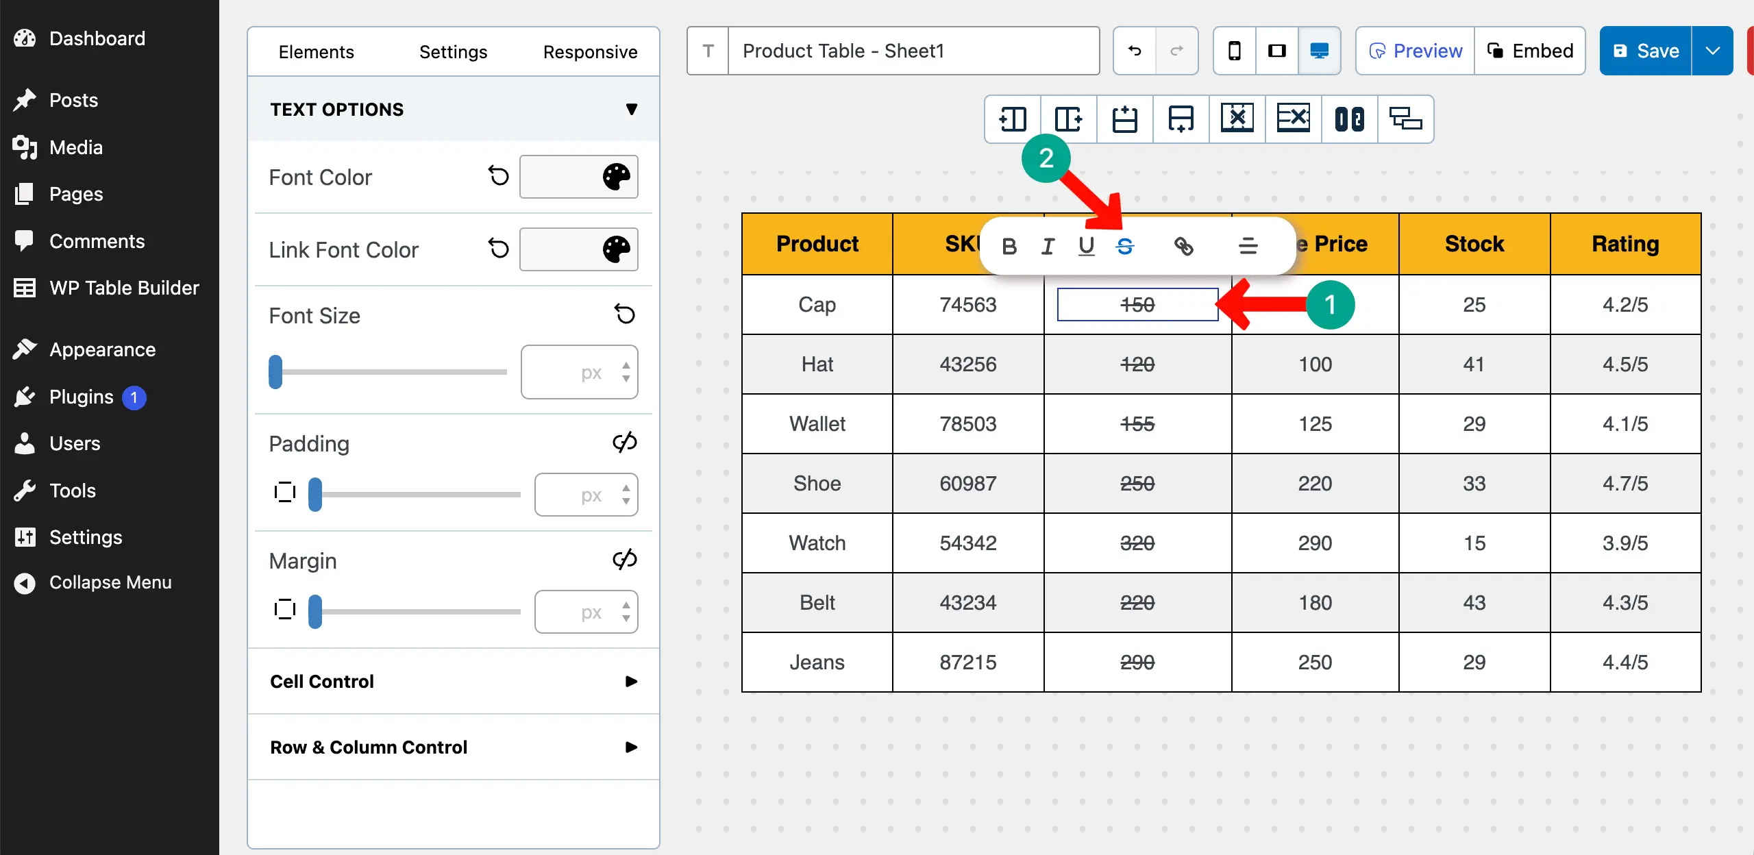The image size is (1754, 855).
Task: Switch to the Responsive tab
Action: (590, 51)
